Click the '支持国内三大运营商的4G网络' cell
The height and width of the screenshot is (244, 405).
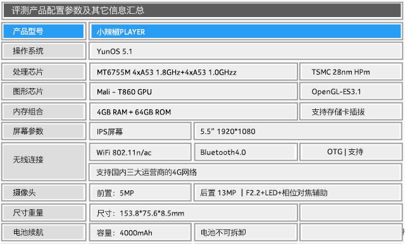tap(246, 172)
